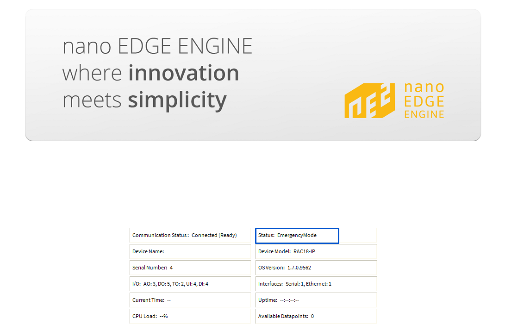Screen dimensions: 505x331
Task: Select the Uptime field
Action: [x=316, y=300]
